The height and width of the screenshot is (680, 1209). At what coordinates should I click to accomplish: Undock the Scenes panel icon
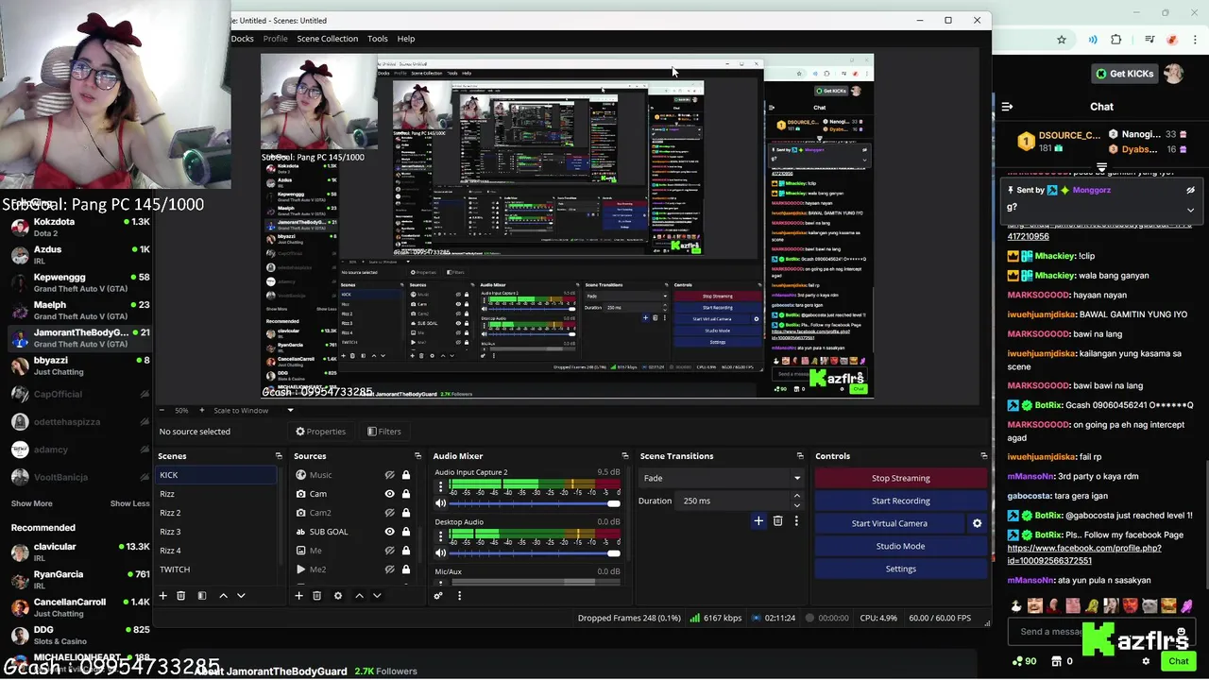(279, 456)
